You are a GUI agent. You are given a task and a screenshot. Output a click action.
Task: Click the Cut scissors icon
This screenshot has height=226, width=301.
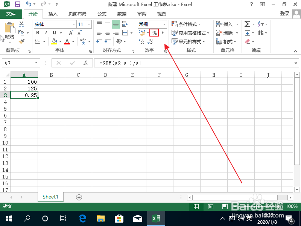[x=21, y=24]
